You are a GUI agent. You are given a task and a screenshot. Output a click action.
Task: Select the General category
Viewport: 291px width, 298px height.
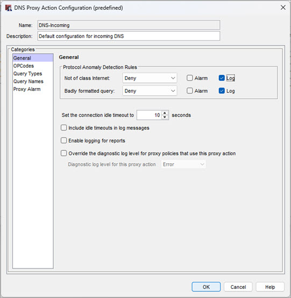coord(33,58)
